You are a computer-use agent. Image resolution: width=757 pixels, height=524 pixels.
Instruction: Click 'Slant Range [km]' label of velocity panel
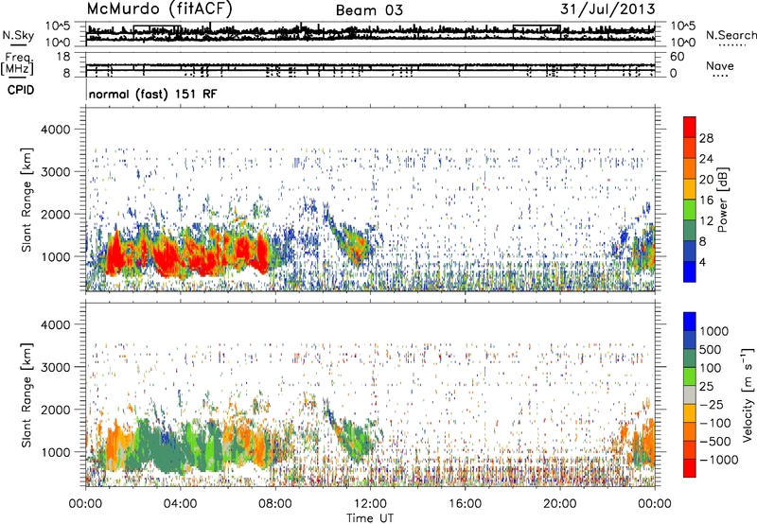(26, 395)
